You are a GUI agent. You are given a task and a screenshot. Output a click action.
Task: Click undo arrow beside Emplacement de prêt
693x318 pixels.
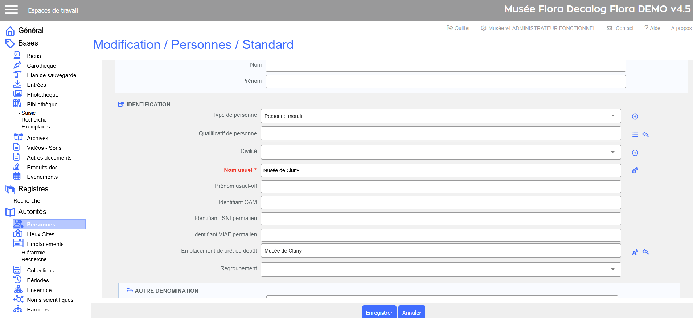click(x=645, y=252)
